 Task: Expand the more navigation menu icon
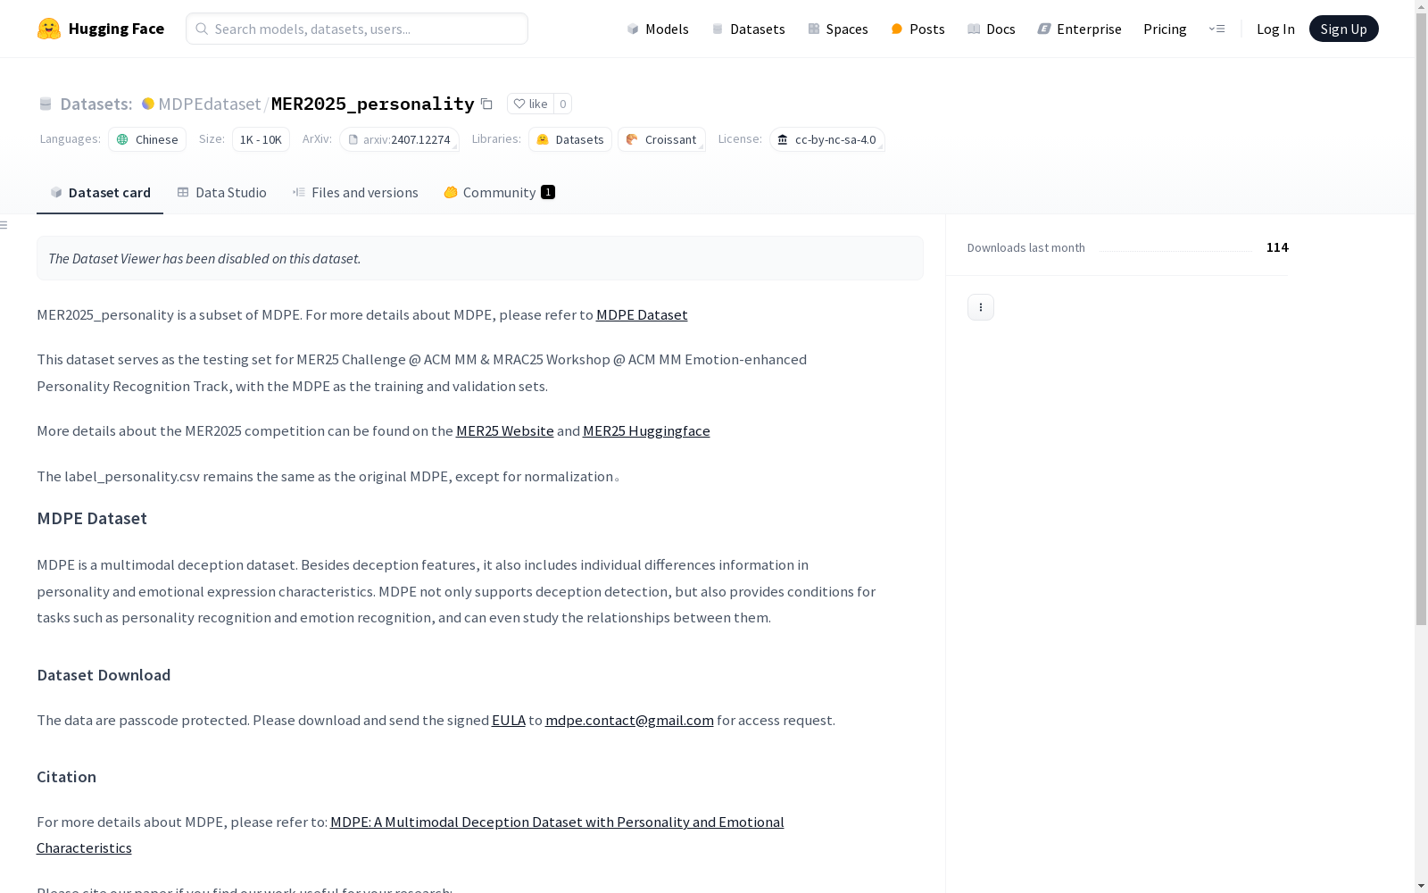point(1216,29)
